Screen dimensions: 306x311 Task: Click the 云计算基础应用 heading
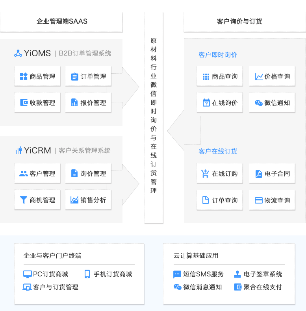[196, 255]
